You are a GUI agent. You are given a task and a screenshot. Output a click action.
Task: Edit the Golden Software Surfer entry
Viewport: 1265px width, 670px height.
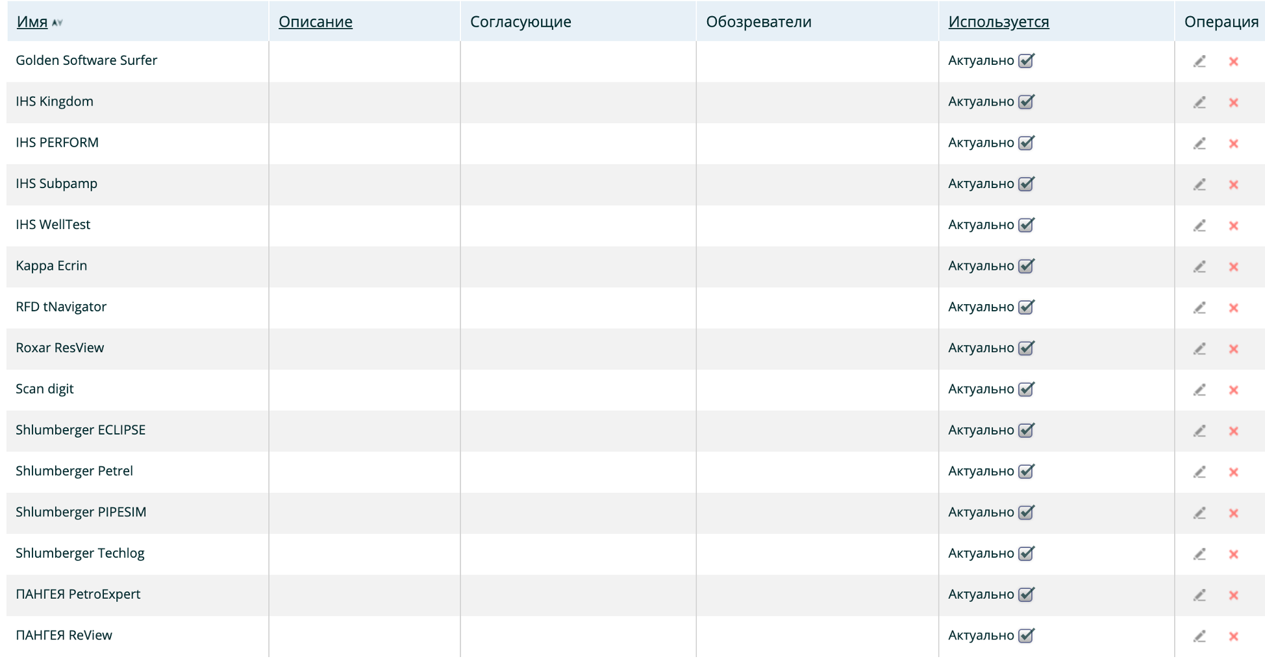[1199, 61]
